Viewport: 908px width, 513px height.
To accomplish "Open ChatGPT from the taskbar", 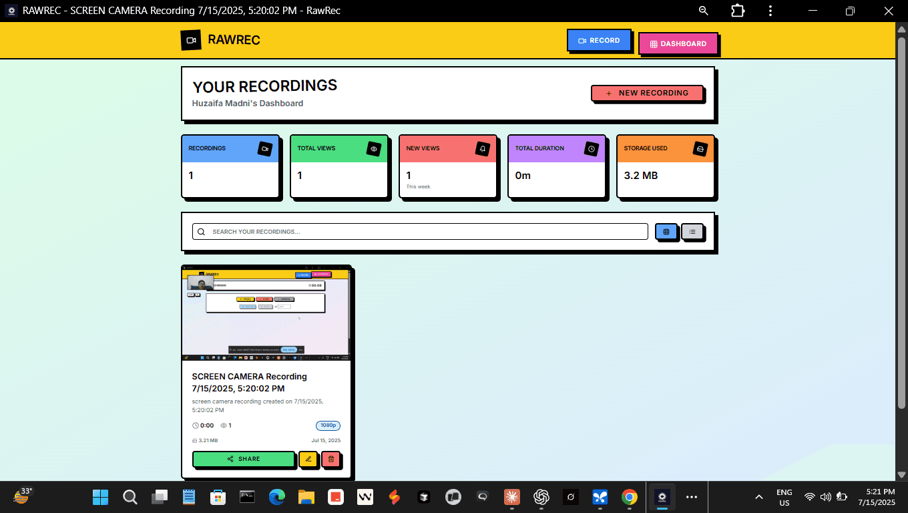I will pos(541,497).
